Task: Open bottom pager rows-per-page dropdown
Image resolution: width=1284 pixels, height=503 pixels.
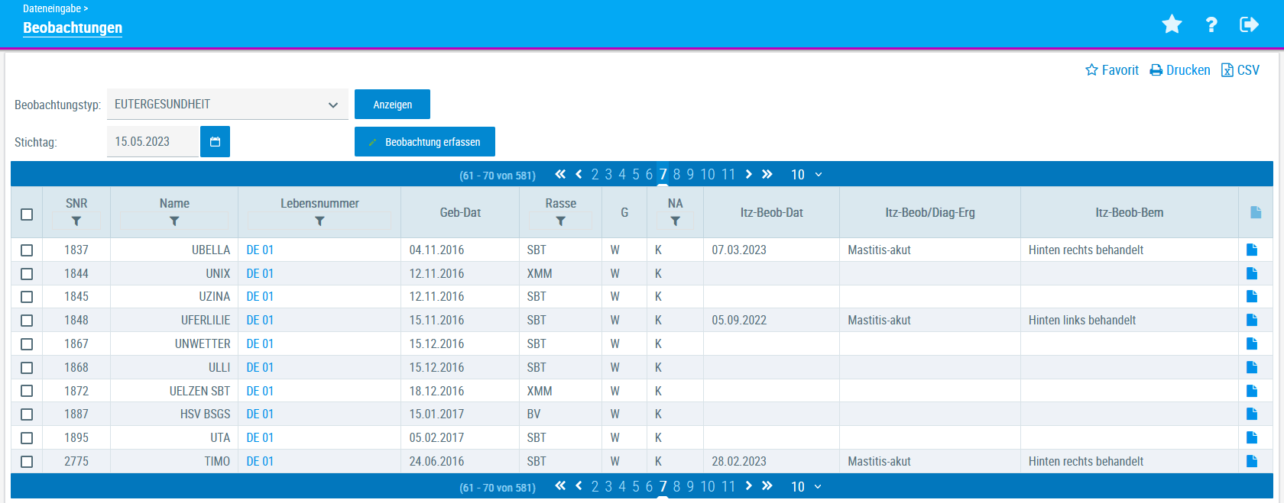Action: pyautogui.click(x=806, y=487)
